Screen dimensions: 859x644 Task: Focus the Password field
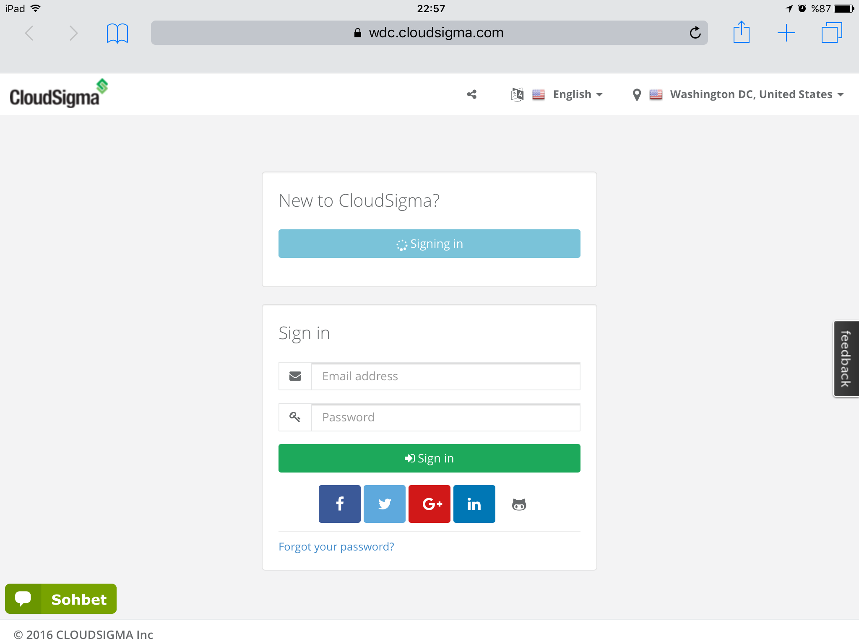(x=446, y=417)
